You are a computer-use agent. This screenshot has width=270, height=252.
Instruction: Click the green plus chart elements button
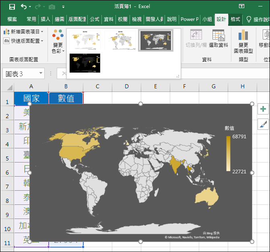(263, 109)
